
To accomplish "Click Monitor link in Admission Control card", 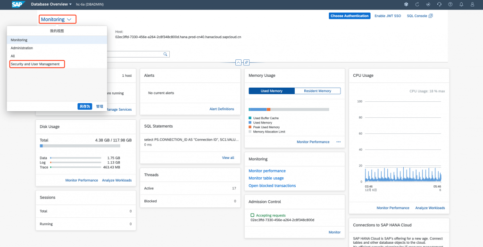I will tap(334, 232).
